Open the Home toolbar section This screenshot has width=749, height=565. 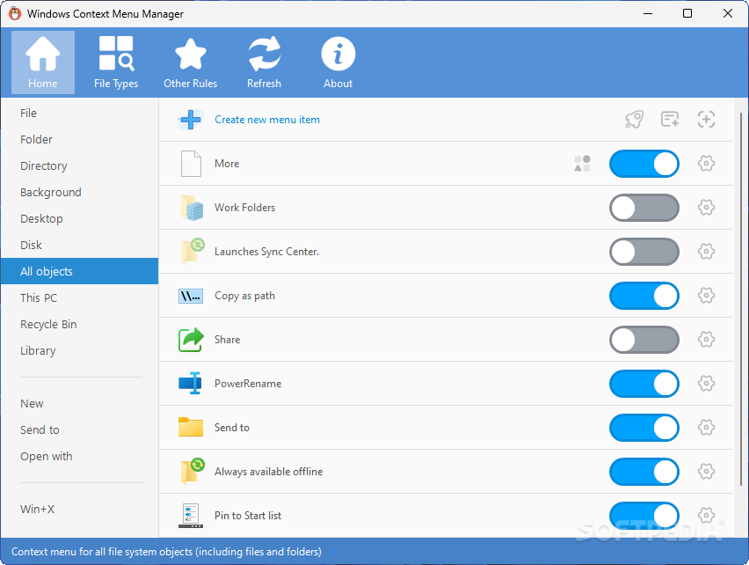pyautogui.click(x=43, y=62)
